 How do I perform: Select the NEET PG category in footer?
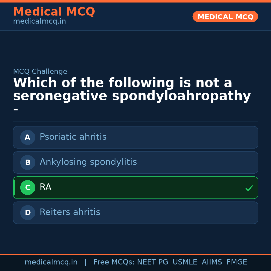(152, 262)
